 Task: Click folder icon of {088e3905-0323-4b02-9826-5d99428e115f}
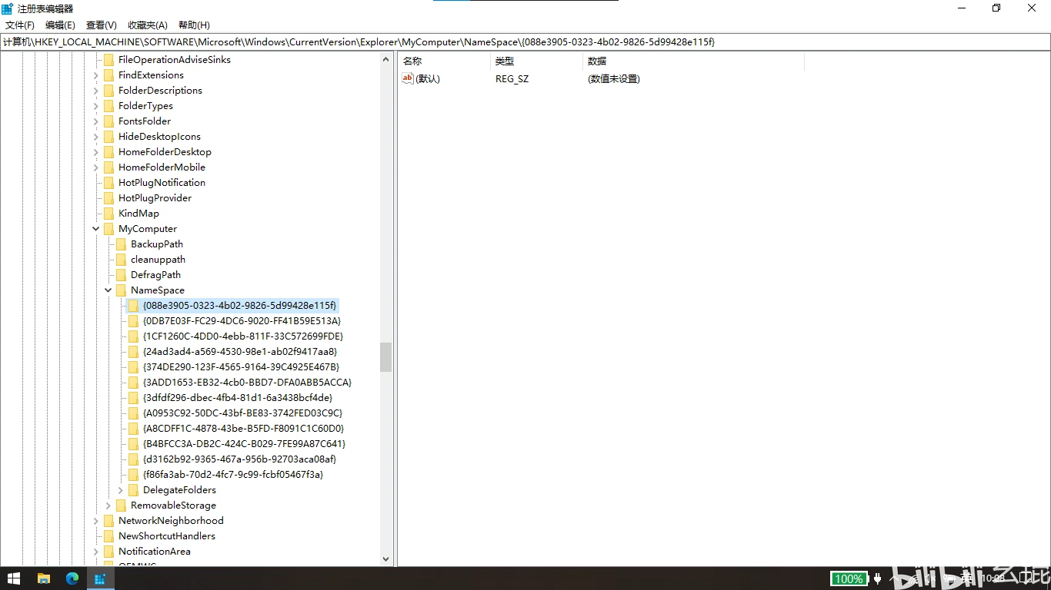point(133,306)
